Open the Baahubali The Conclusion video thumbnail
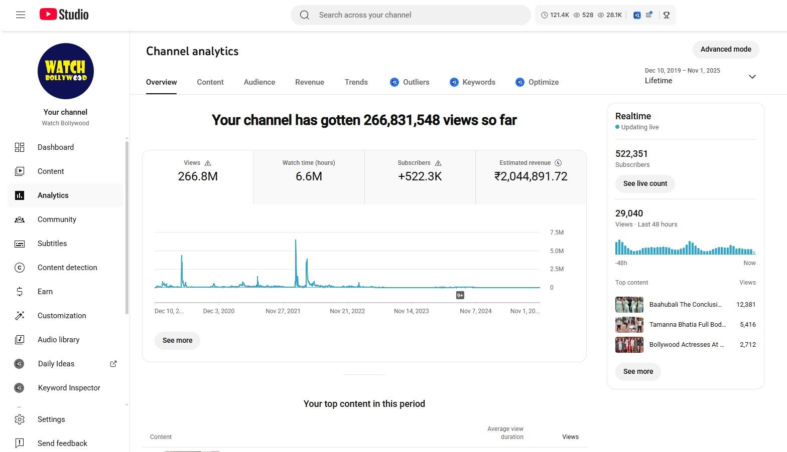The width and height of the screenshot is (787, 452). click(x=629, y=305)
